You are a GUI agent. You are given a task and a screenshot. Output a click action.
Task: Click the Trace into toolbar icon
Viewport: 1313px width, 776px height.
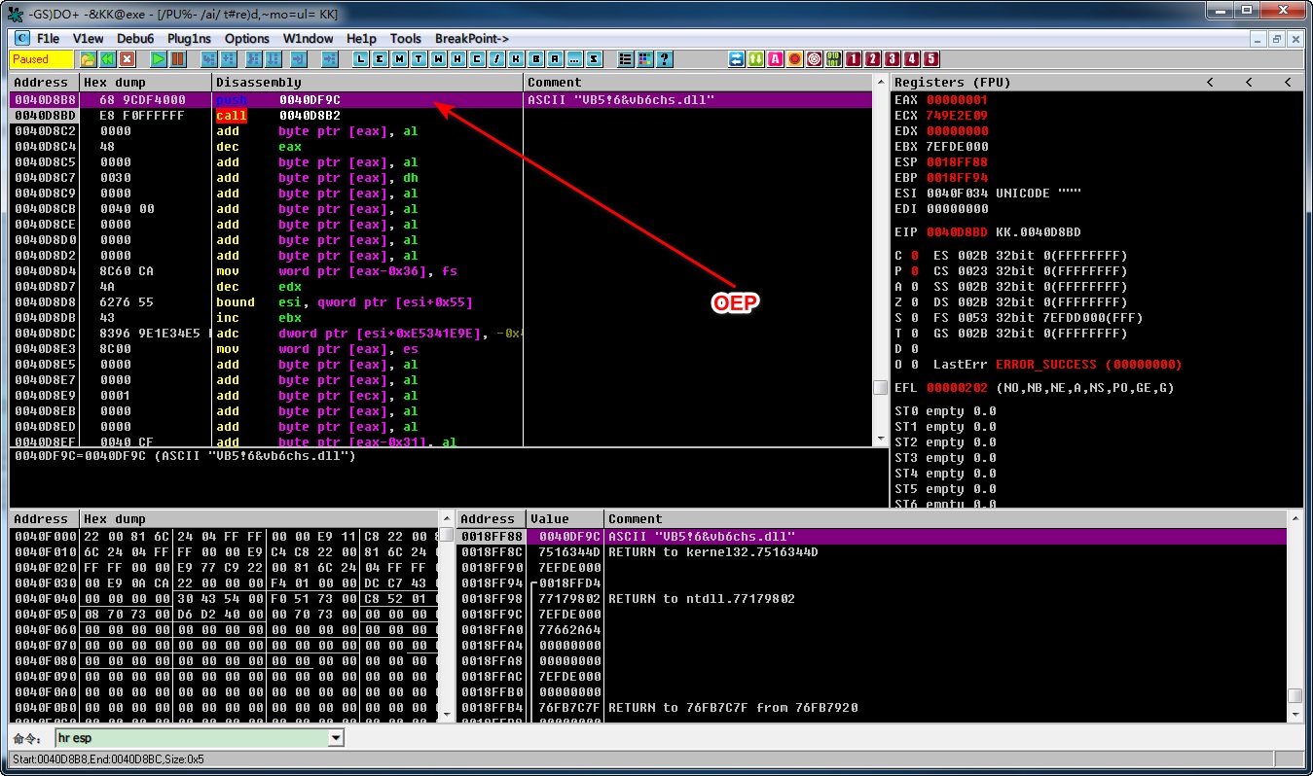coord(253,59)
